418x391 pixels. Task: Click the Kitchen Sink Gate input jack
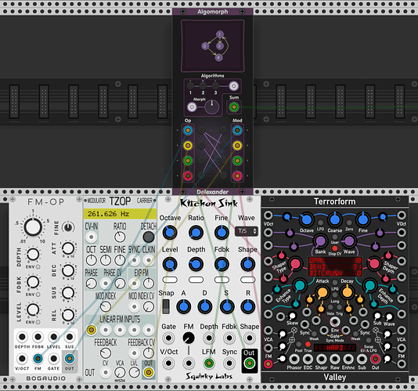coord(168,338)
